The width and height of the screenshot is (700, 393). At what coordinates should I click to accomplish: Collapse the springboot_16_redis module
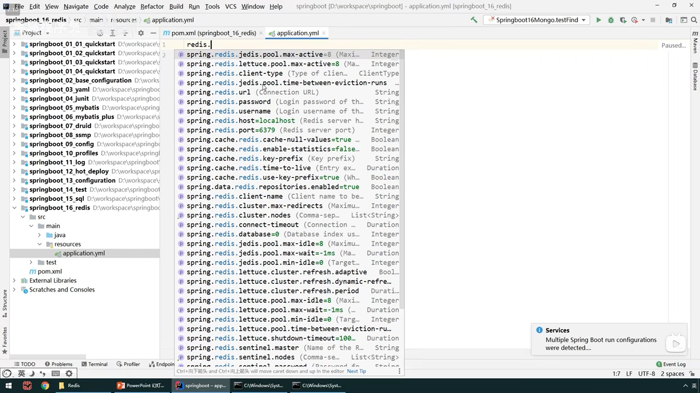[x=14, y=208]
